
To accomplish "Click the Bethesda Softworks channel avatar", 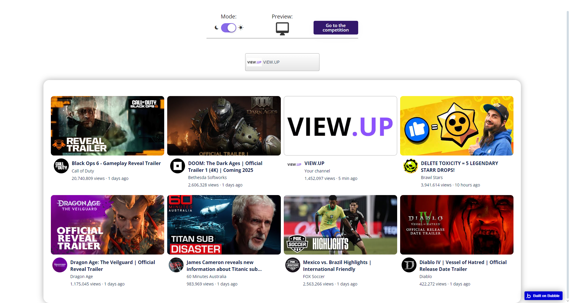I will (178, 166).
